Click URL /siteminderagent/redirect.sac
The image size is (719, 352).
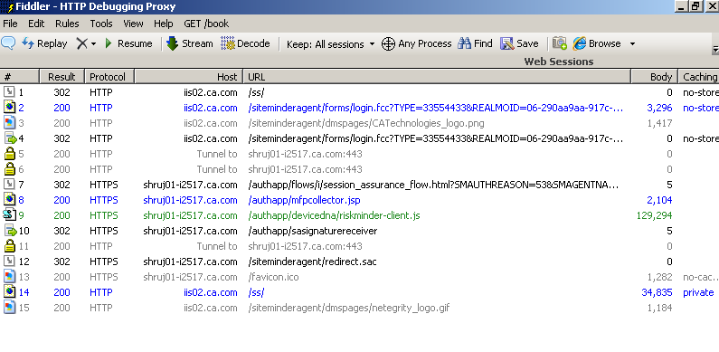click(x=312, y=262)
